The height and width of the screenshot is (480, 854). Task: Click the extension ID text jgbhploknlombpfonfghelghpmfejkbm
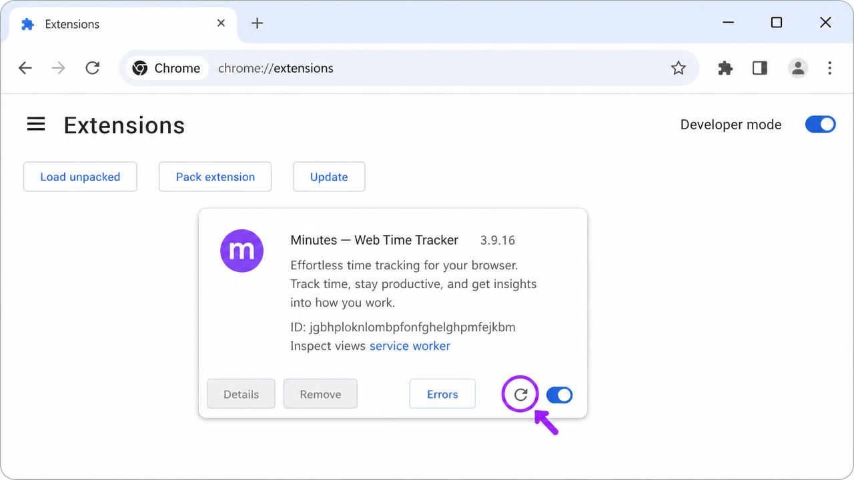412,327
